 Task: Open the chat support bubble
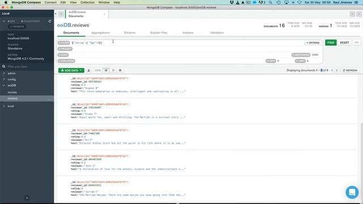point(352,192)
